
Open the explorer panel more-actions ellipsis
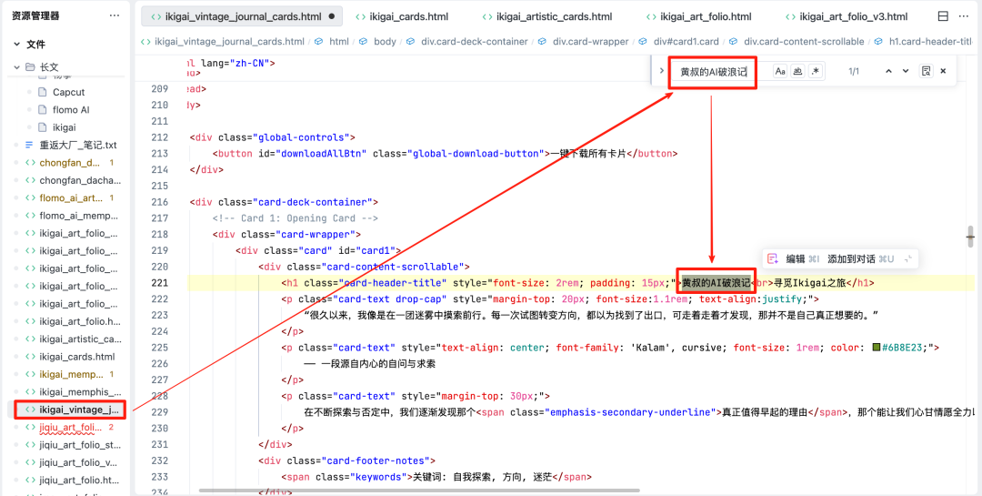coord(115,15)
